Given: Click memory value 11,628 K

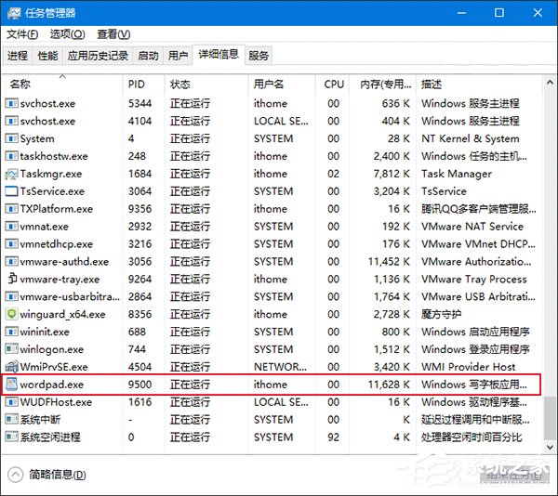Looking at the screenshot, I should pyautogui.click(x=389, y=385).
